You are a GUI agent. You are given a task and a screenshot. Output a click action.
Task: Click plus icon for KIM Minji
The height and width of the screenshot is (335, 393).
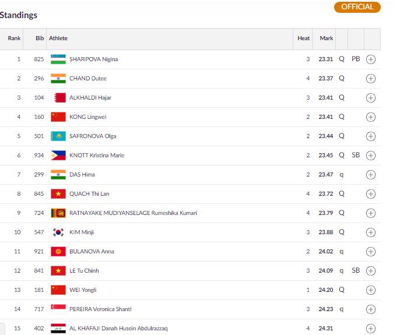(370, 232)
